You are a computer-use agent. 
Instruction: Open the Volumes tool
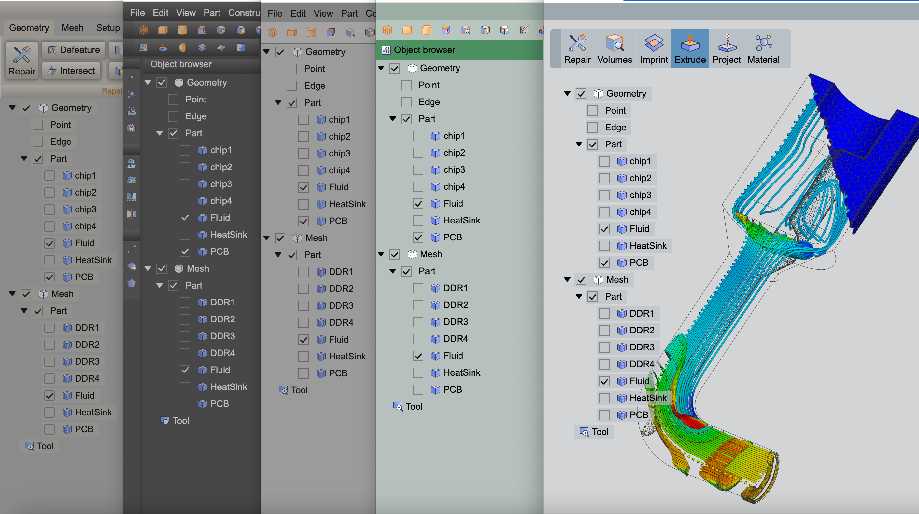coord(614,49)
